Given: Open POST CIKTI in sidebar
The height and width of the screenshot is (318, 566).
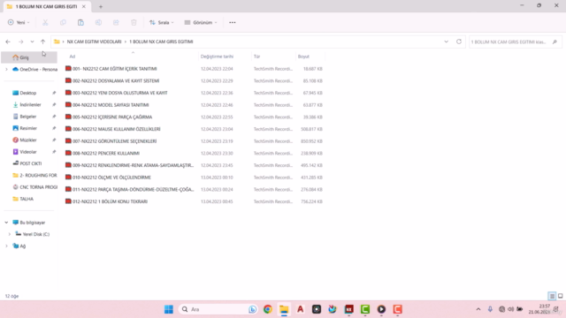Looking at the screenshot, I should pyautogui.click(x=30, y=163).
